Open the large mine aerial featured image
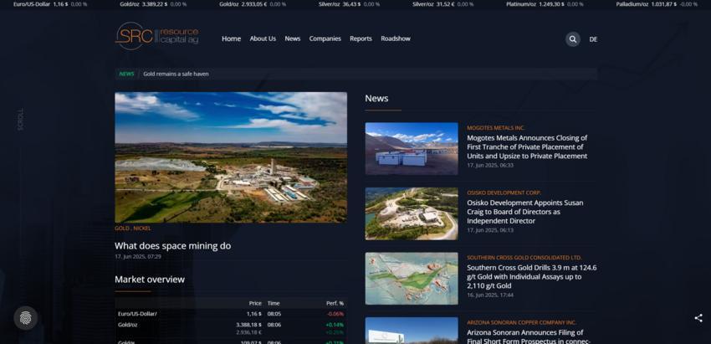This screenshot has height=344, width=711. (x=231, y=157)
